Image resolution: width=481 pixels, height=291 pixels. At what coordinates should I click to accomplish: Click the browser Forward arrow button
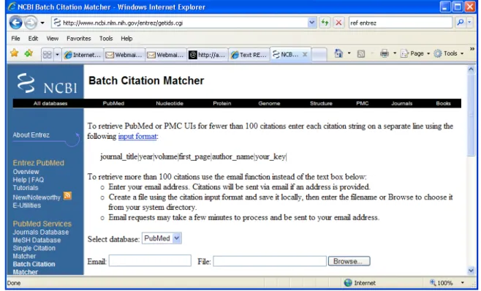(x=31, y=23)
